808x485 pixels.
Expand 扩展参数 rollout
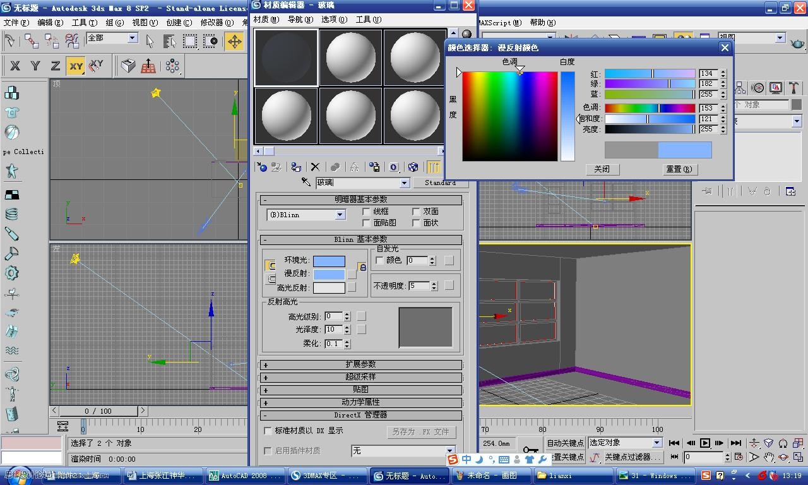(361, 364)
